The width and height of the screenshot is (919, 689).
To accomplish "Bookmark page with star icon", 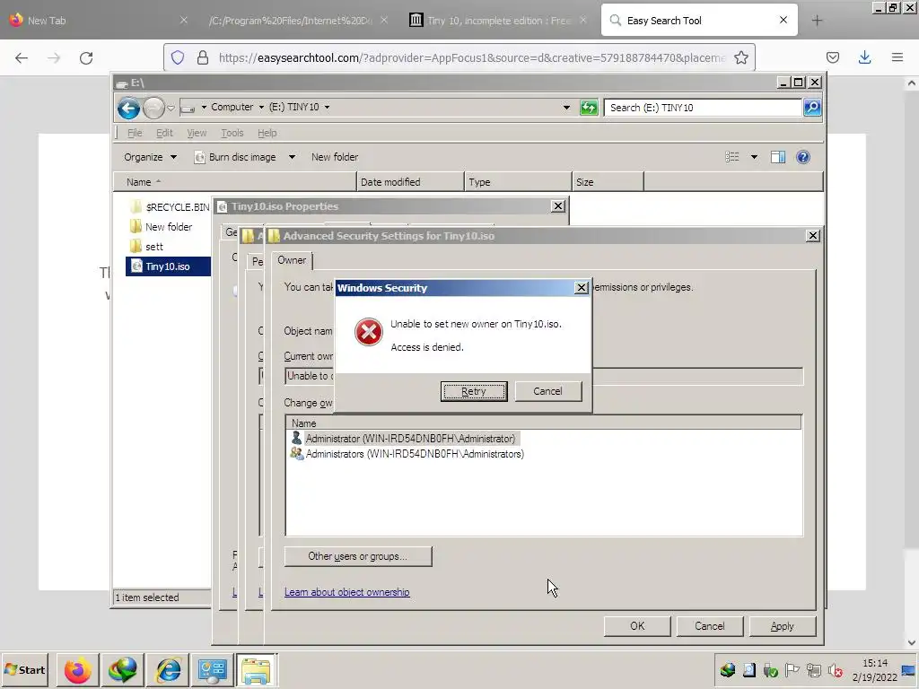I will 741,57.
